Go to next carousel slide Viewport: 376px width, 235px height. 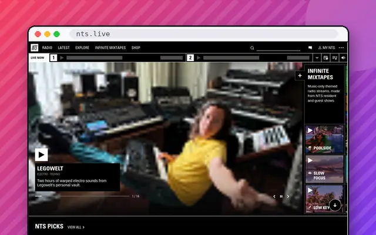[288, 196]
